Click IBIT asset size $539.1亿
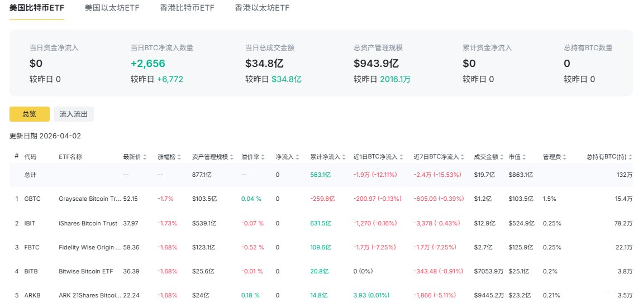The height and width of the screenshot is (303, 638). [204, 223]
